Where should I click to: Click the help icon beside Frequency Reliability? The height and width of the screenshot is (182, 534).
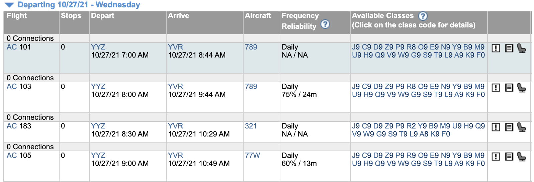tap(325, 24)
